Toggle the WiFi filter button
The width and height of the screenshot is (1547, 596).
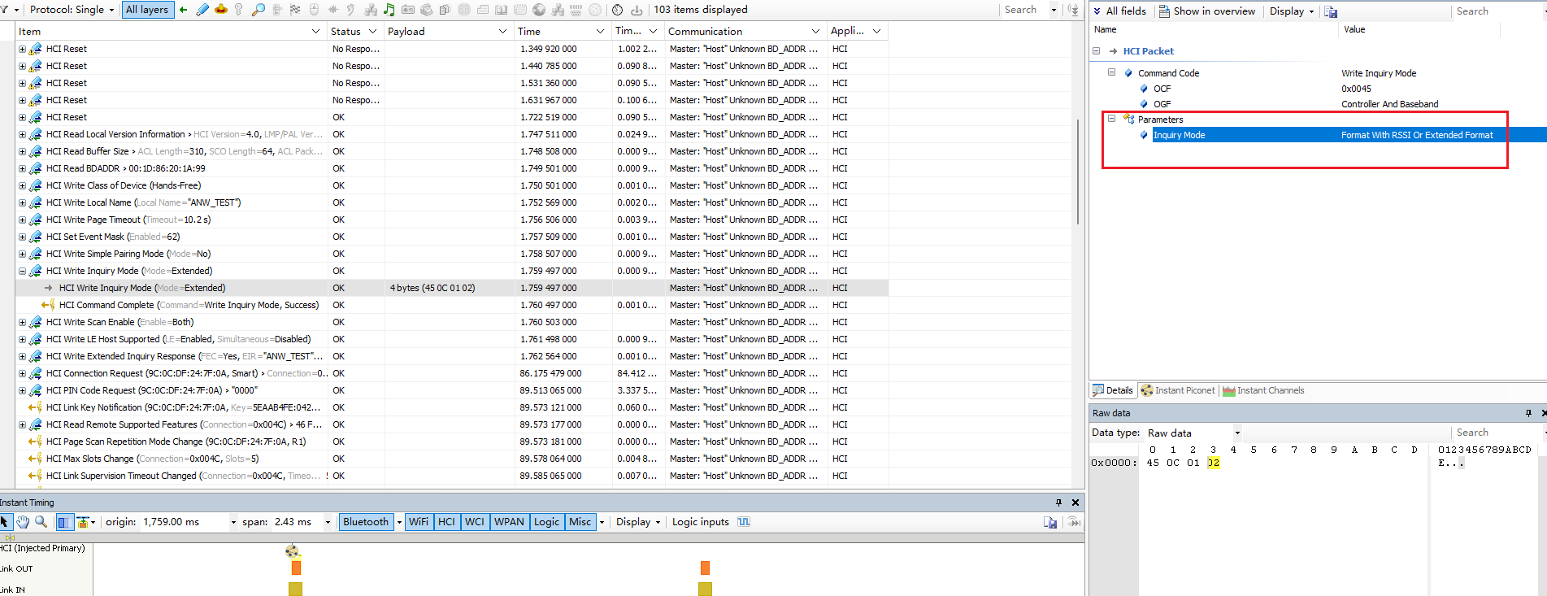tap(419, 522)
